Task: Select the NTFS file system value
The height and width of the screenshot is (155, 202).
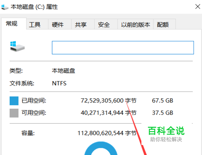Action: coord(59,84)
